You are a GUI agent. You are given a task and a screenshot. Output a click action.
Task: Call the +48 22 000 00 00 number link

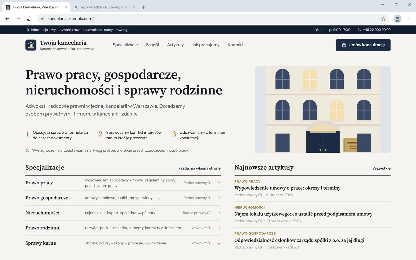[377, 30]
